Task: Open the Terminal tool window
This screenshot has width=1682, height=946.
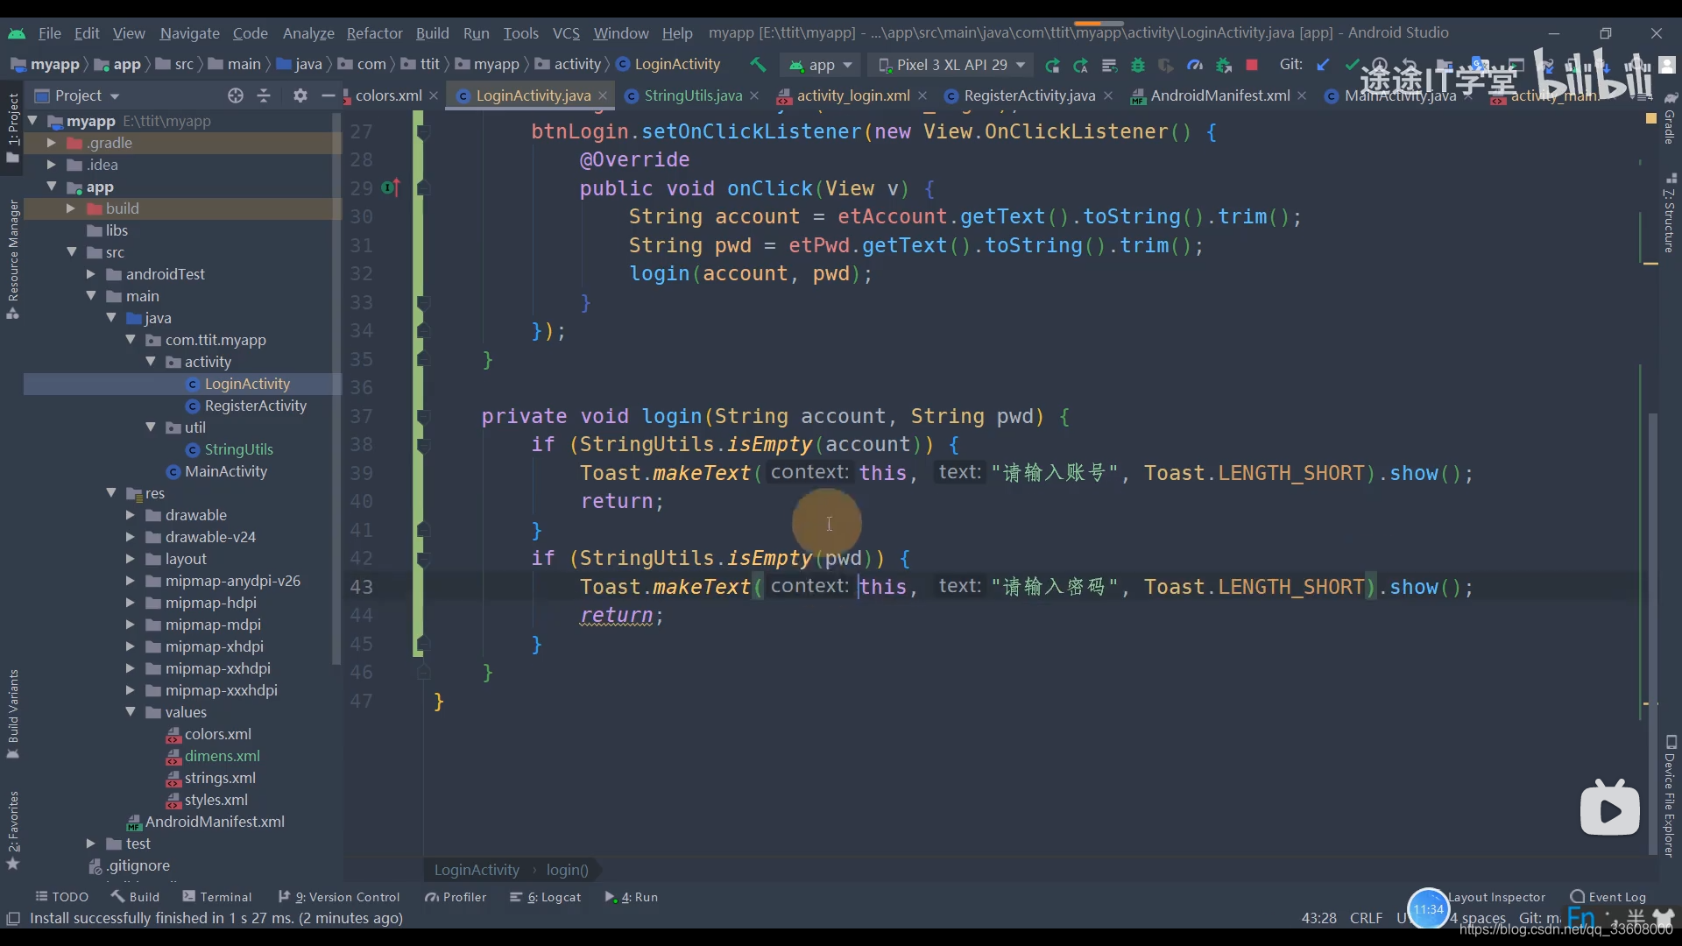Action: (x=217, y=897)
